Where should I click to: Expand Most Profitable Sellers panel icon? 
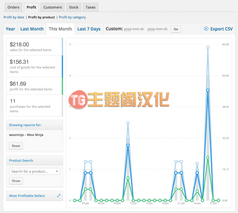(x=59, y=196)
